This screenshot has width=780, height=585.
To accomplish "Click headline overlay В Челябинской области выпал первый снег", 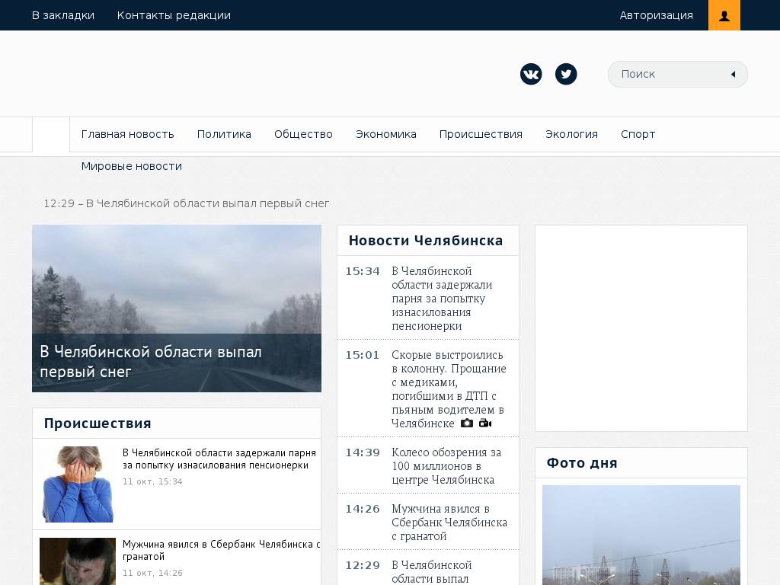I will coord(151,362).
